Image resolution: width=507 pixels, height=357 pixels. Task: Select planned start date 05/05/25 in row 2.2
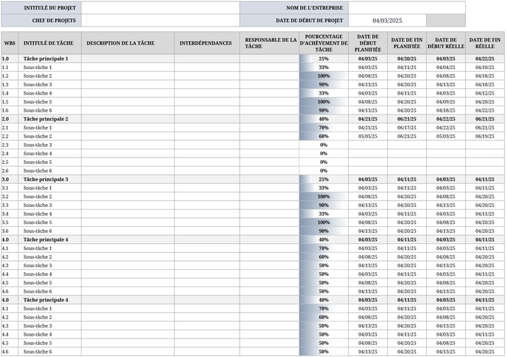click(x=368, y=136)
